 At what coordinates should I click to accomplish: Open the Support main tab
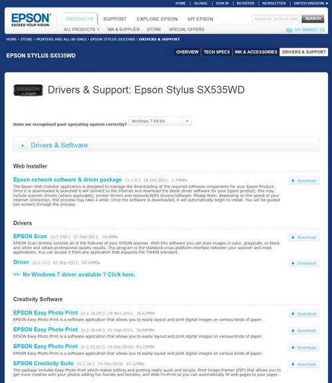pos(115,19)
